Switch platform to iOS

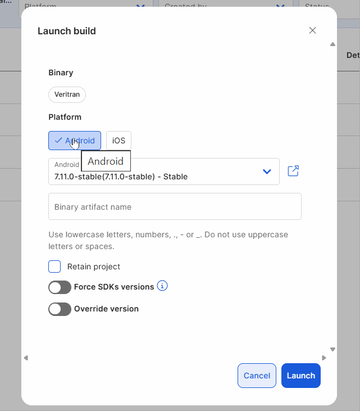point(119,141)
